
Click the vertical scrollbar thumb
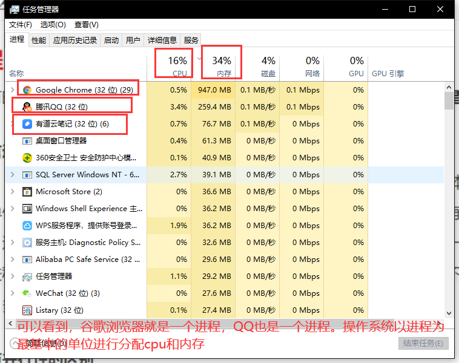(449, 100)
